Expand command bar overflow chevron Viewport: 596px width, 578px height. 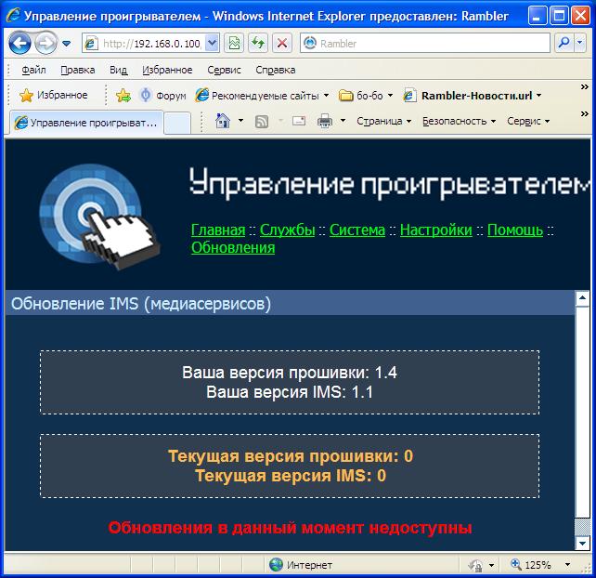[x=584, y=113]
